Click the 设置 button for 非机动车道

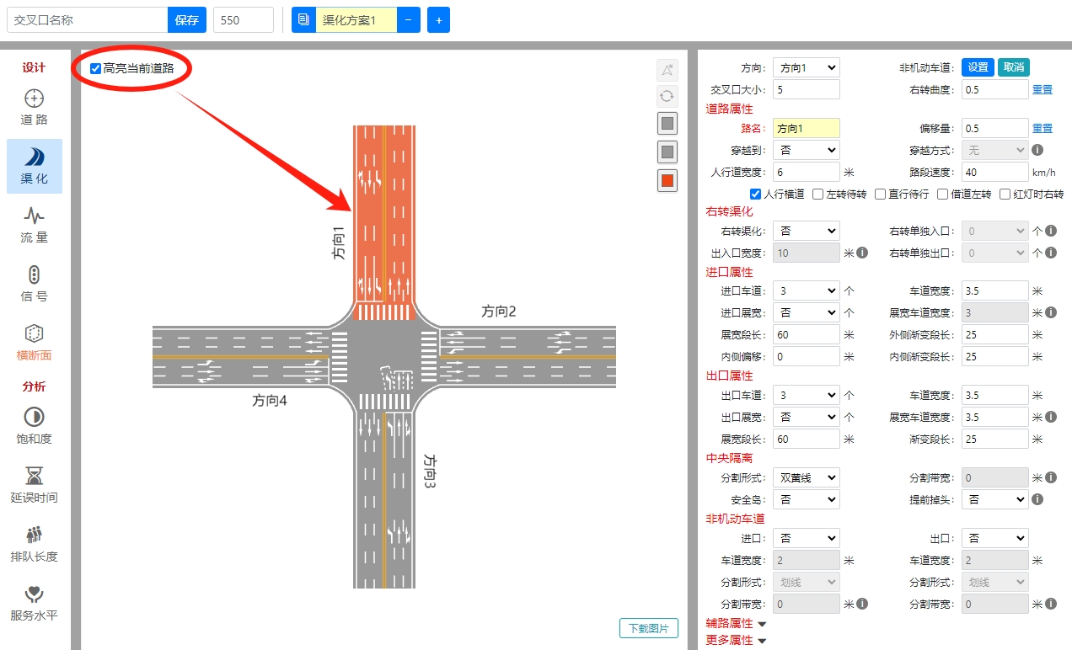point(978,67)
